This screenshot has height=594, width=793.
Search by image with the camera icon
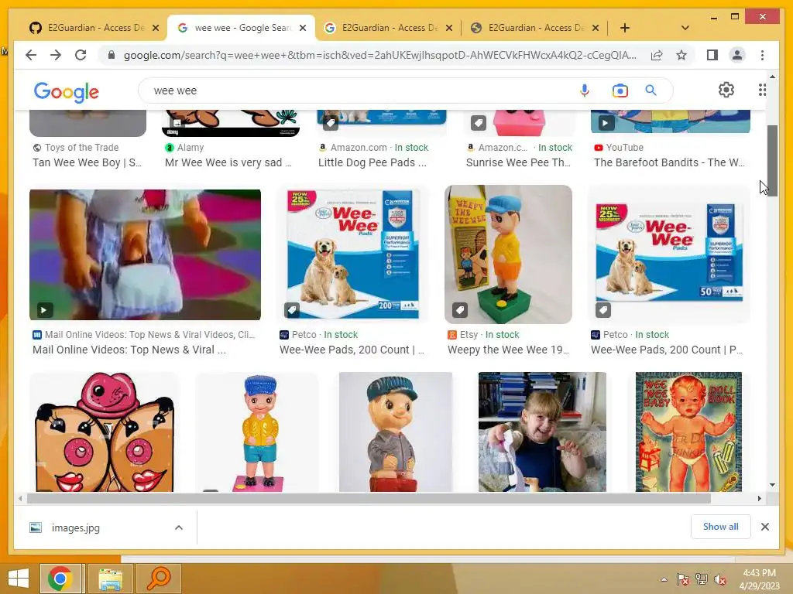click(x=620, y=90)
